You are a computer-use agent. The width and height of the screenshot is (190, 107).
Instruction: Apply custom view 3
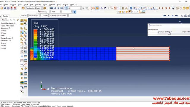[x=166, y=8]
